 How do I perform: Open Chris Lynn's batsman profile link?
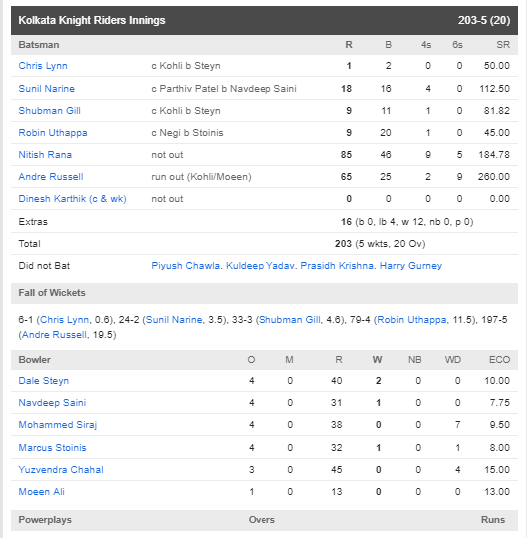(43, 66)
